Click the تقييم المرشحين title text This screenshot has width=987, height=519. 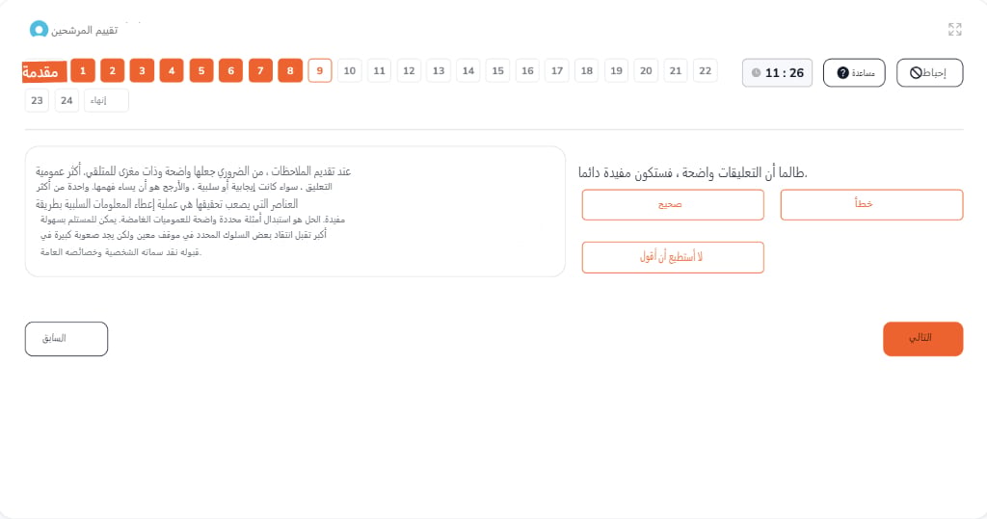(85, 30)
